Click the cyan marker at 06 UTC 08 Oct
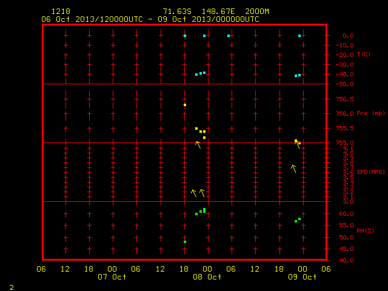Image resolution: width=388 pixels, height=291 pixels. click(x=229, y=36)
